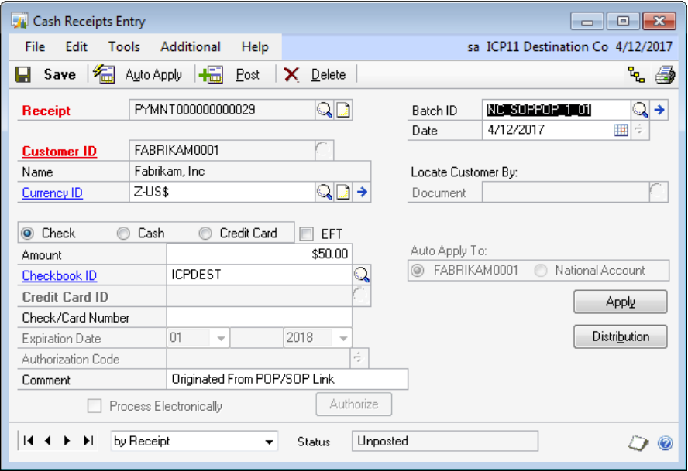
Task: Click the Apply button
Action: click(620, 302)
